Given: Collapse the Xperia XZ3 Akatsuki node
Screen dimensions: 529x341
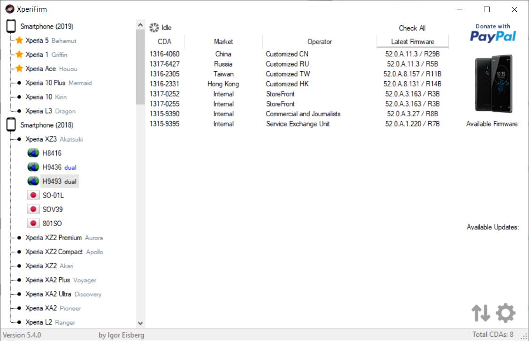Looking at the screenshot, I should [19, 139].
